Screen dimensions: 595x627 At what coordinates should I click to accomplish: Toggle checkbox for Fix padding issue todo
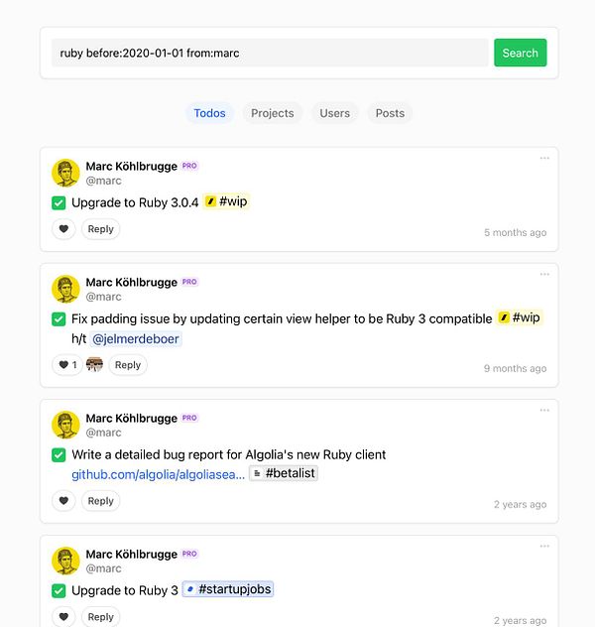pyautogui.click(x=59, y=319)
